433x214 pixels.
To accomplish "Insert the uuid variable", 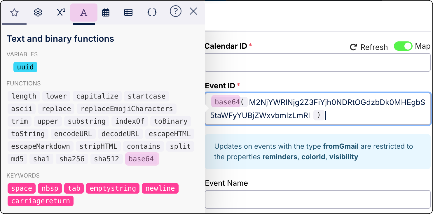I will click(x=25, y=67).
